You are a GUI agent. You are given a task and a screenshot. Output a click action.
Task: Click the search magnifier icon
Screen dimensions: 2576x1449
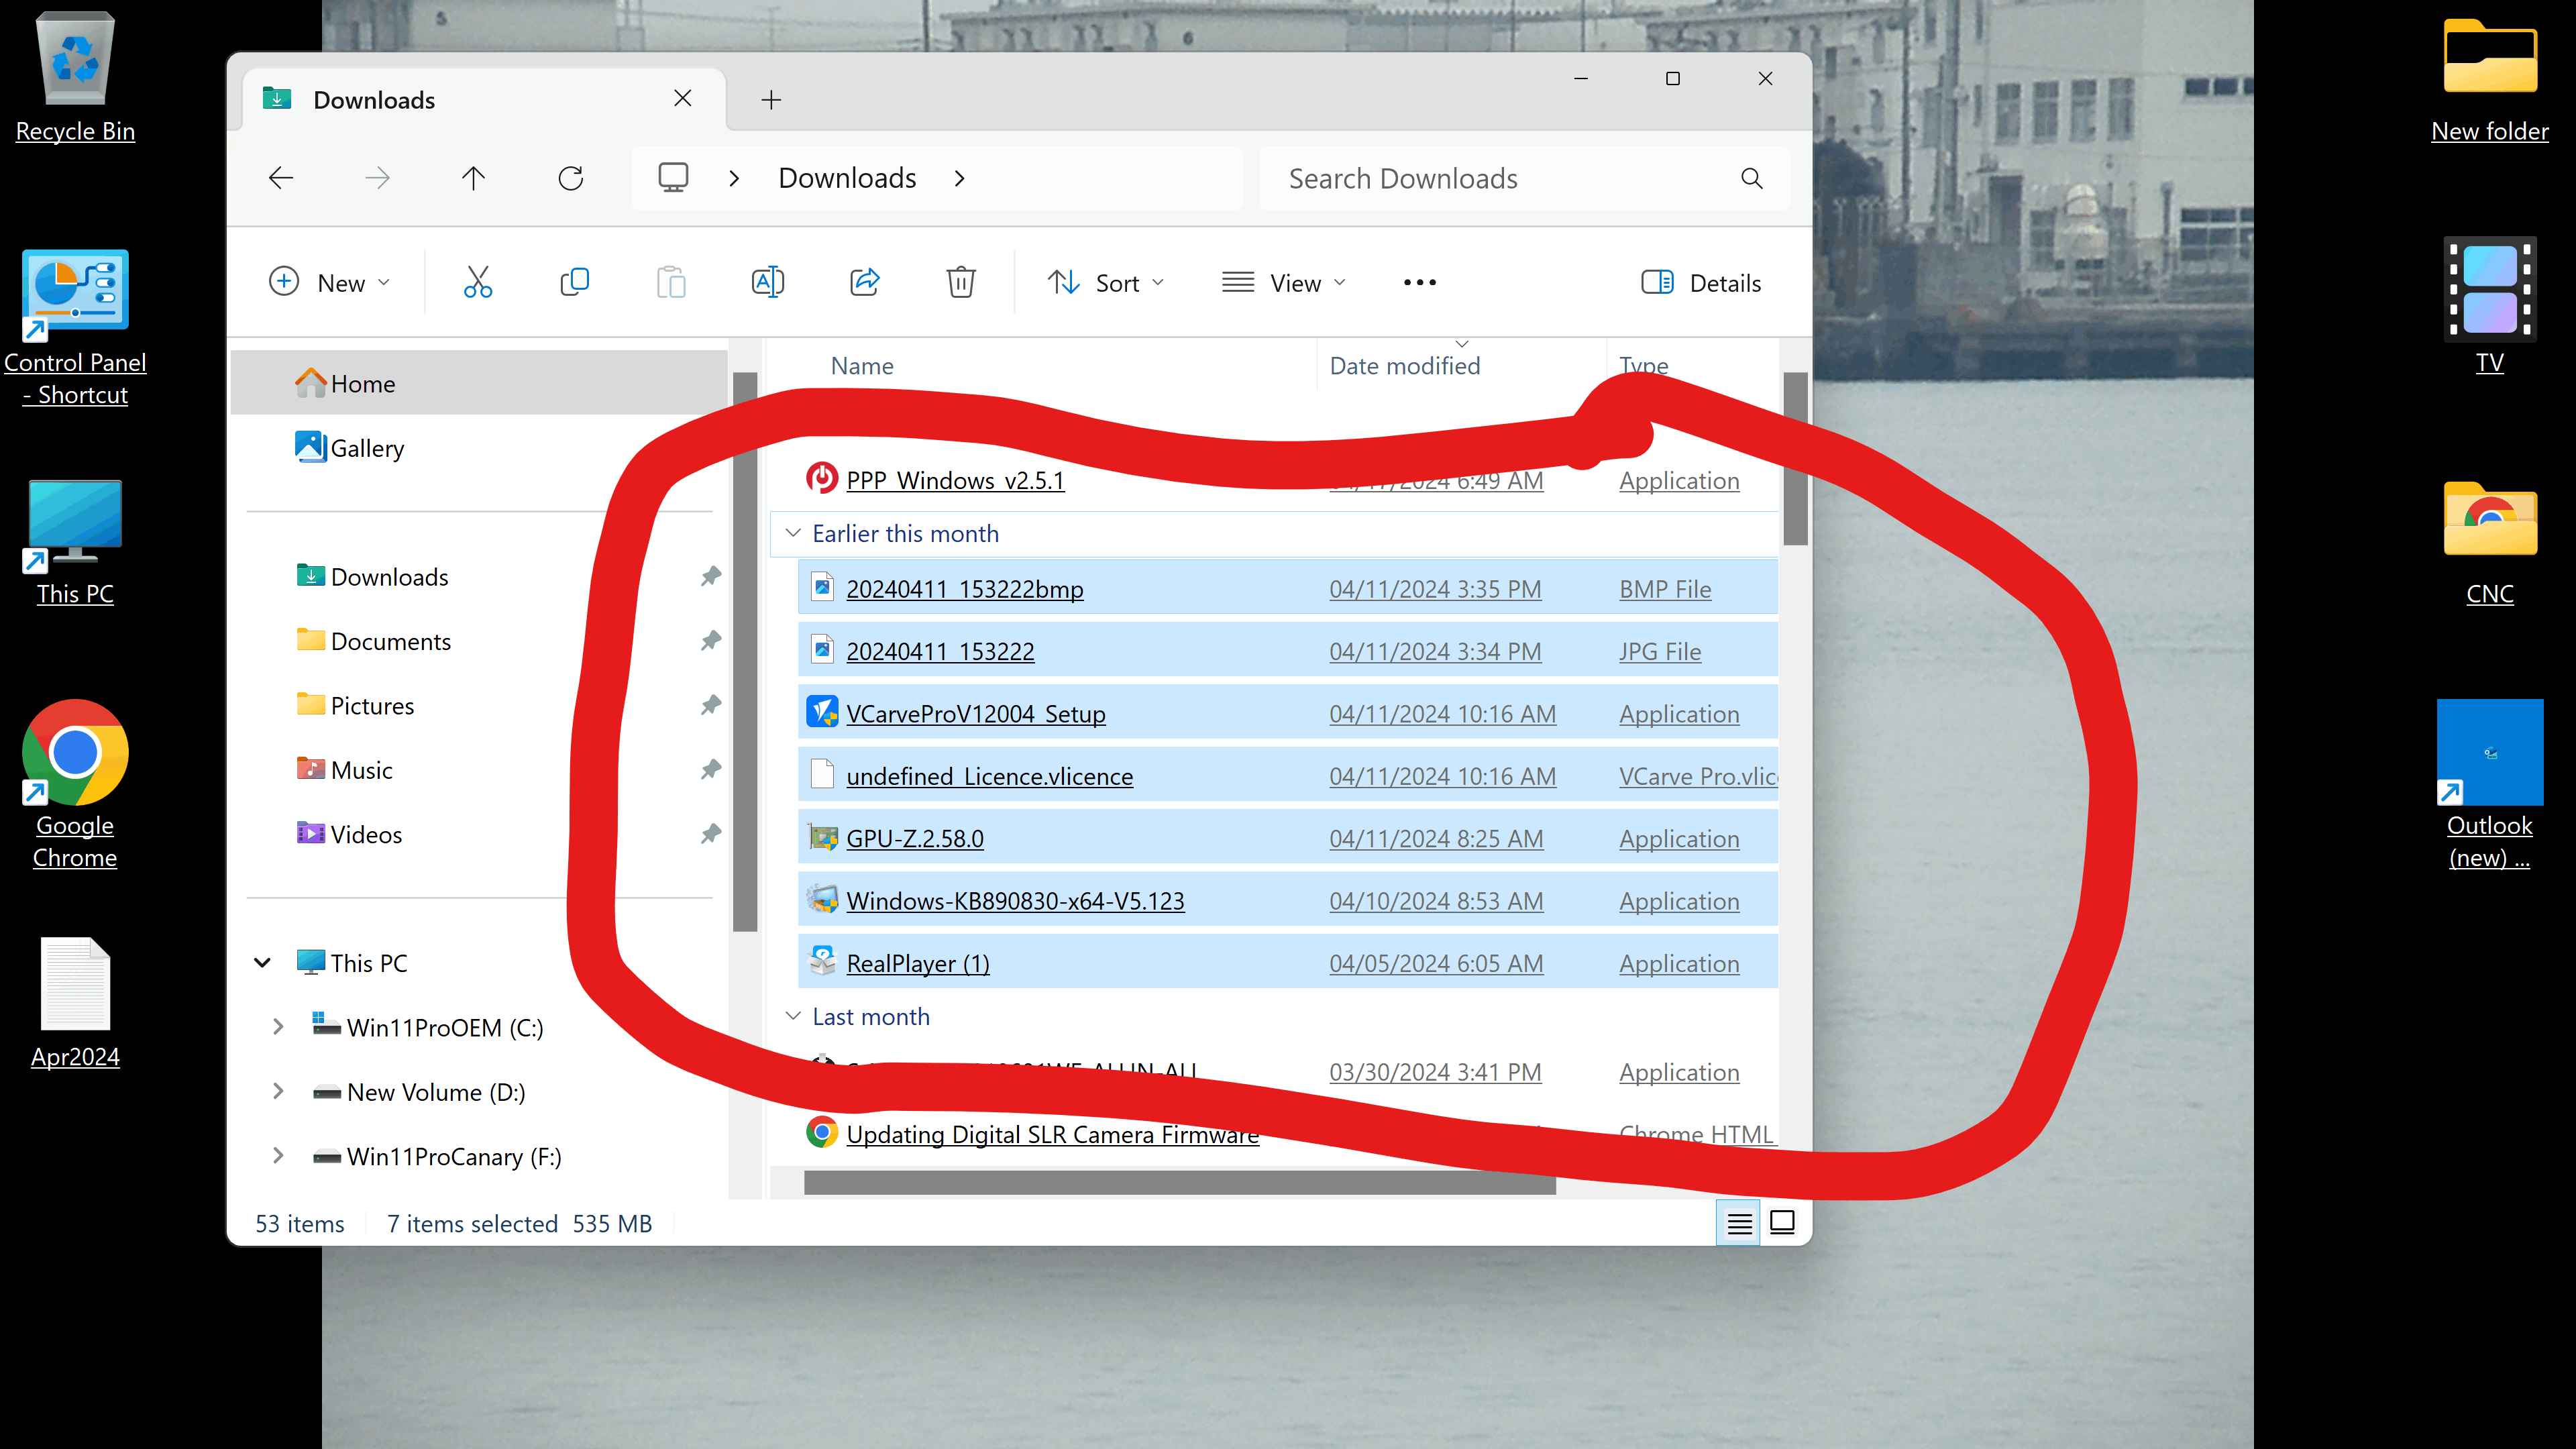point(1751,179)
